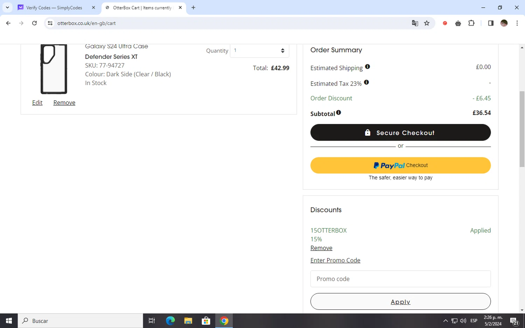This screenshot has width=525, height=328.
Task: Open the notification center icon
Action: tap(514, 321)
